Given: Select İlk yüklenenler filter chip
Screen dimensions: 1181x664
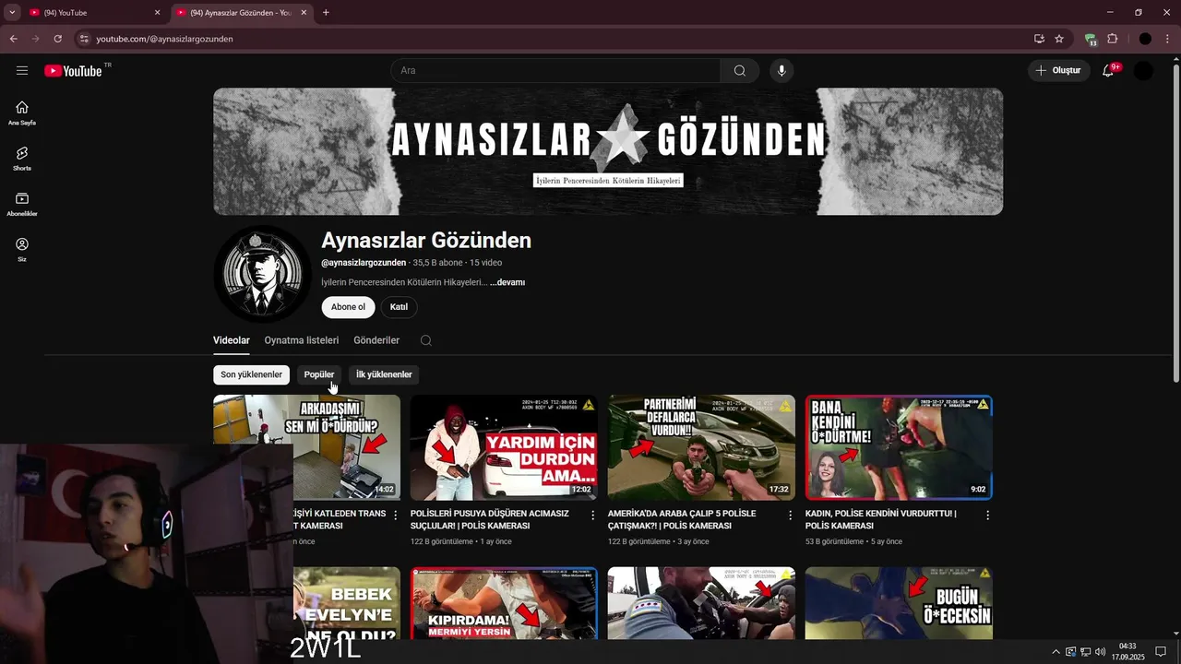Looking at the screenshot, I should click(384, 374).
